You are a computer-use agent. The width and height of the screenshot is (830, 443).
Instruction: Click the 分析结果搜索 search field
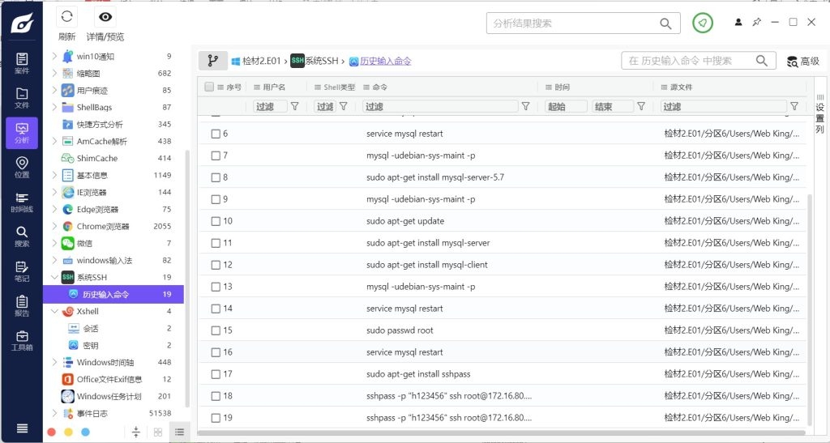574,23
